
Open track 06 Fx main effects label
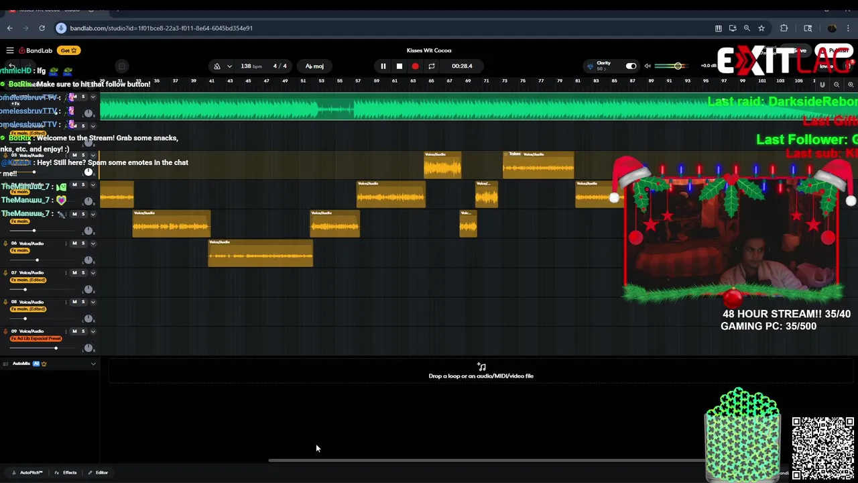[20, 250]
